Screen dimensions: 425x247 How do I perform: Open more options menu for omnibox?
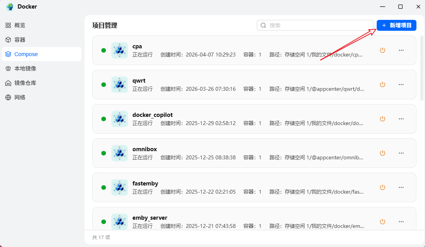[401, 153]
